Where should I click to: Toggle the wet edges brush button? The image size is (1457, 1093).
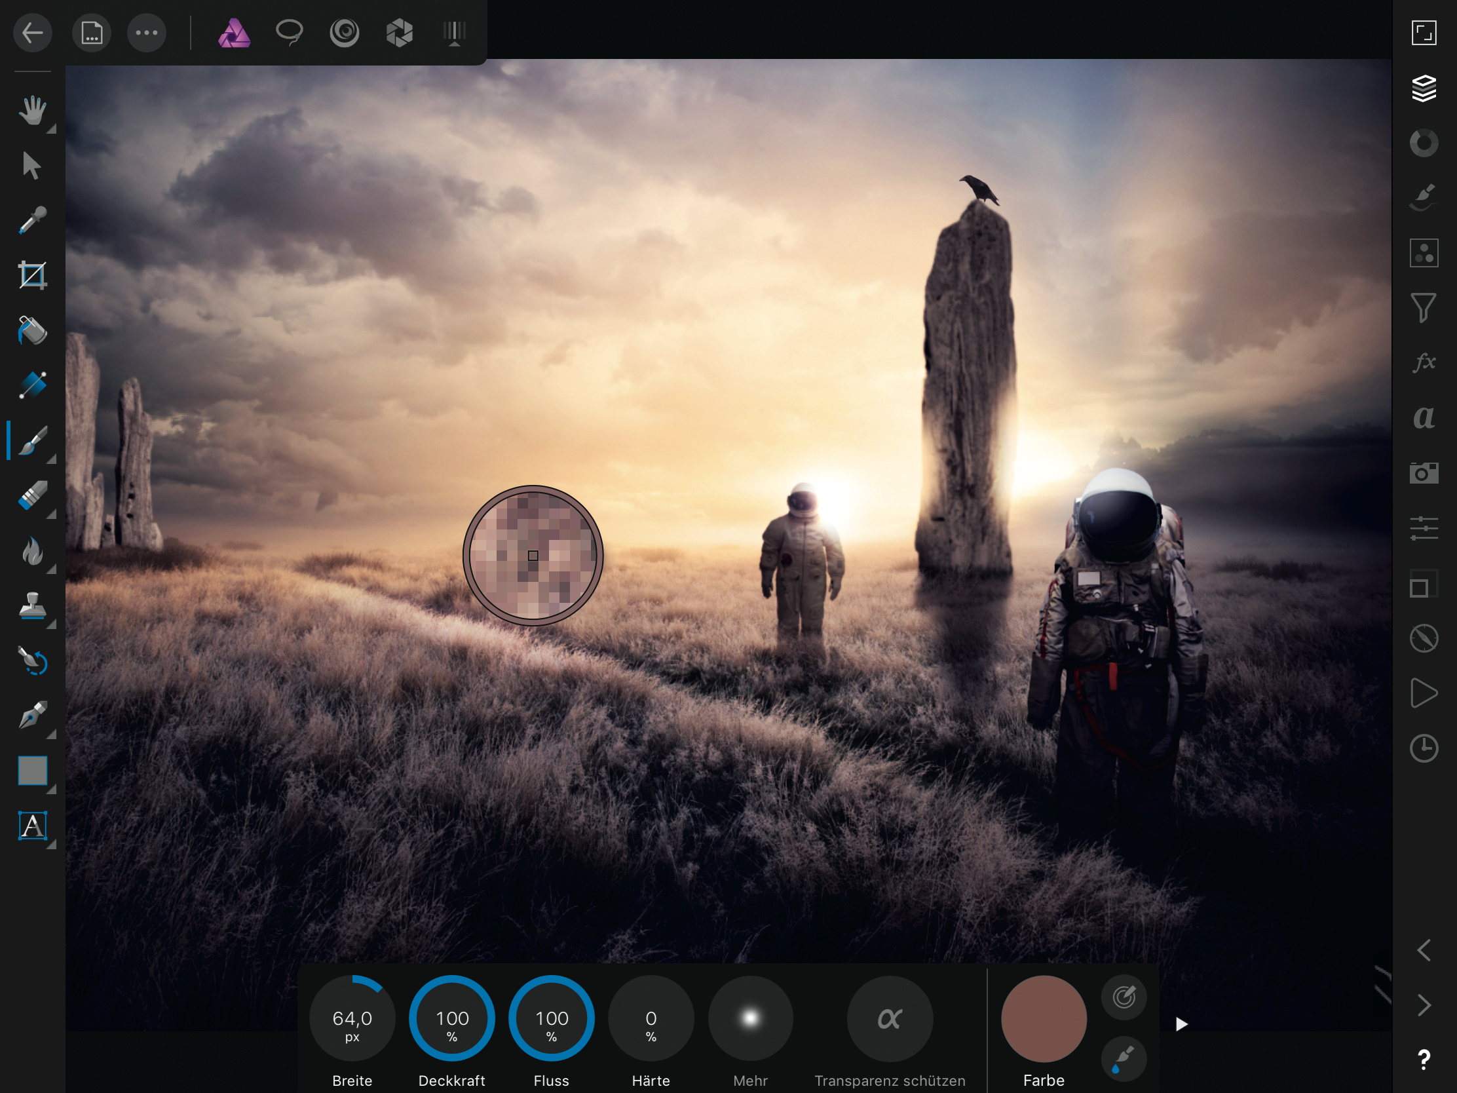click(1124, 1059)
